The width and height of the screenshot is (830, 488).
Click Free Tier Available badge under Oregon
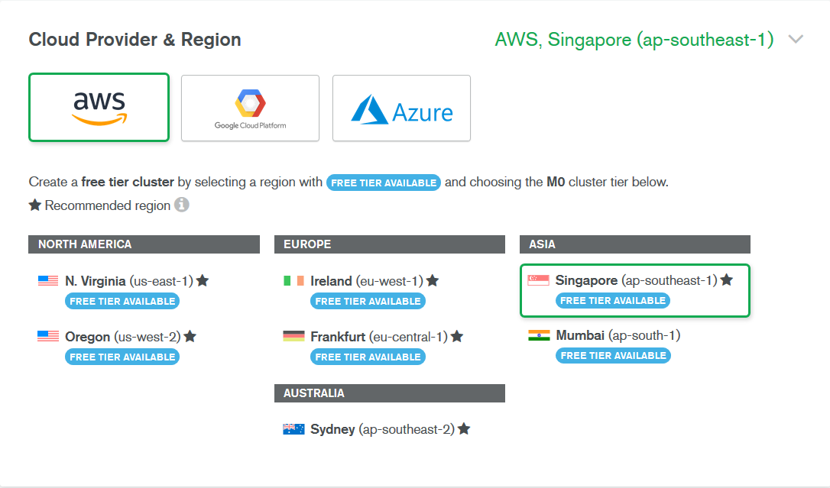click(122, 357)
